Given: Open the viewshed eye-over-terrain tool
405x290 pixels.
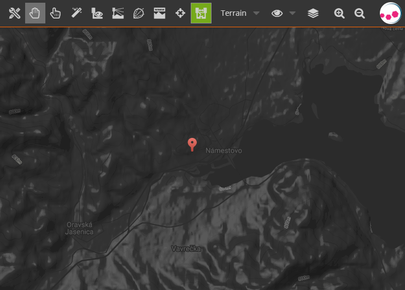Looking at the screenshot, I should coord(97,13).
